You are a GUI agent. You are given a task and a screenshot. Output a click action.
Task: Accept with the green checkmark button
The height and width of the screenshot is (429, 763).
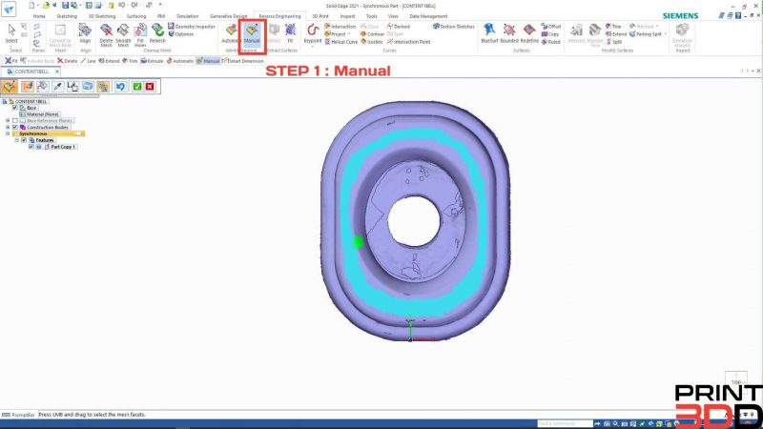(x=137, y=87)
